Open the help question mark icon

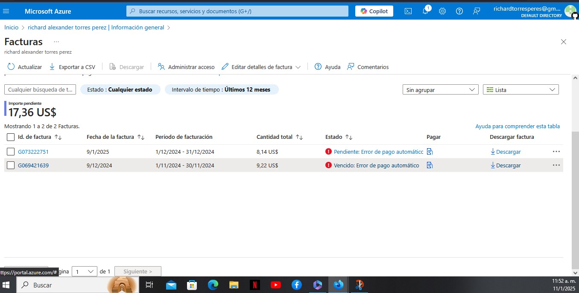click(459, 11)
